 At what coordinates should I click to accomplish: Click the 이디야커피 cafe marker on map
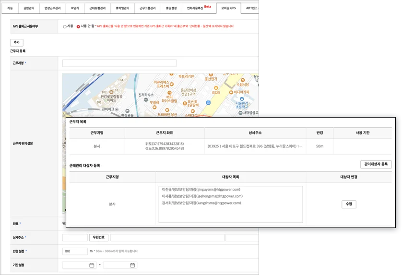231,92
